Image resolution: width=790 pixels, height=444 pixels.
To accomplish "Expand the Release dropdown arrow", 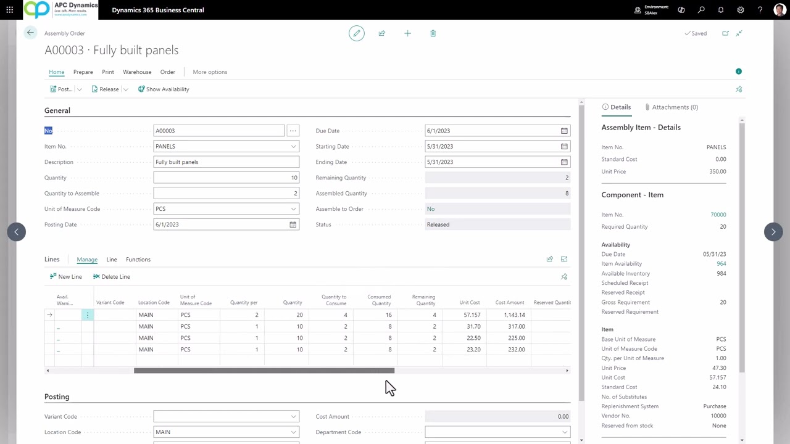I will pyautogui.click(x=126, y=89).
